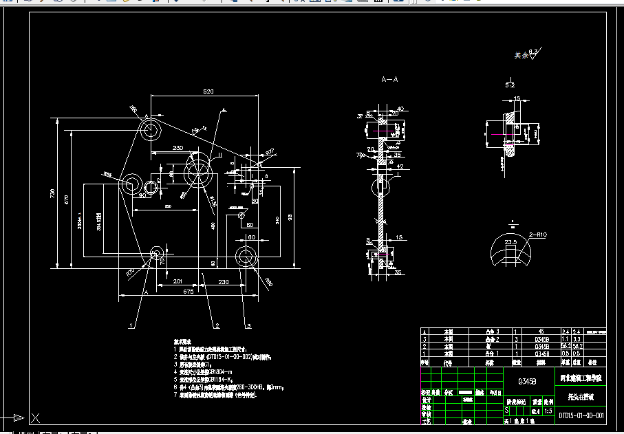Click the UCS X axis icon

[35, 418]
